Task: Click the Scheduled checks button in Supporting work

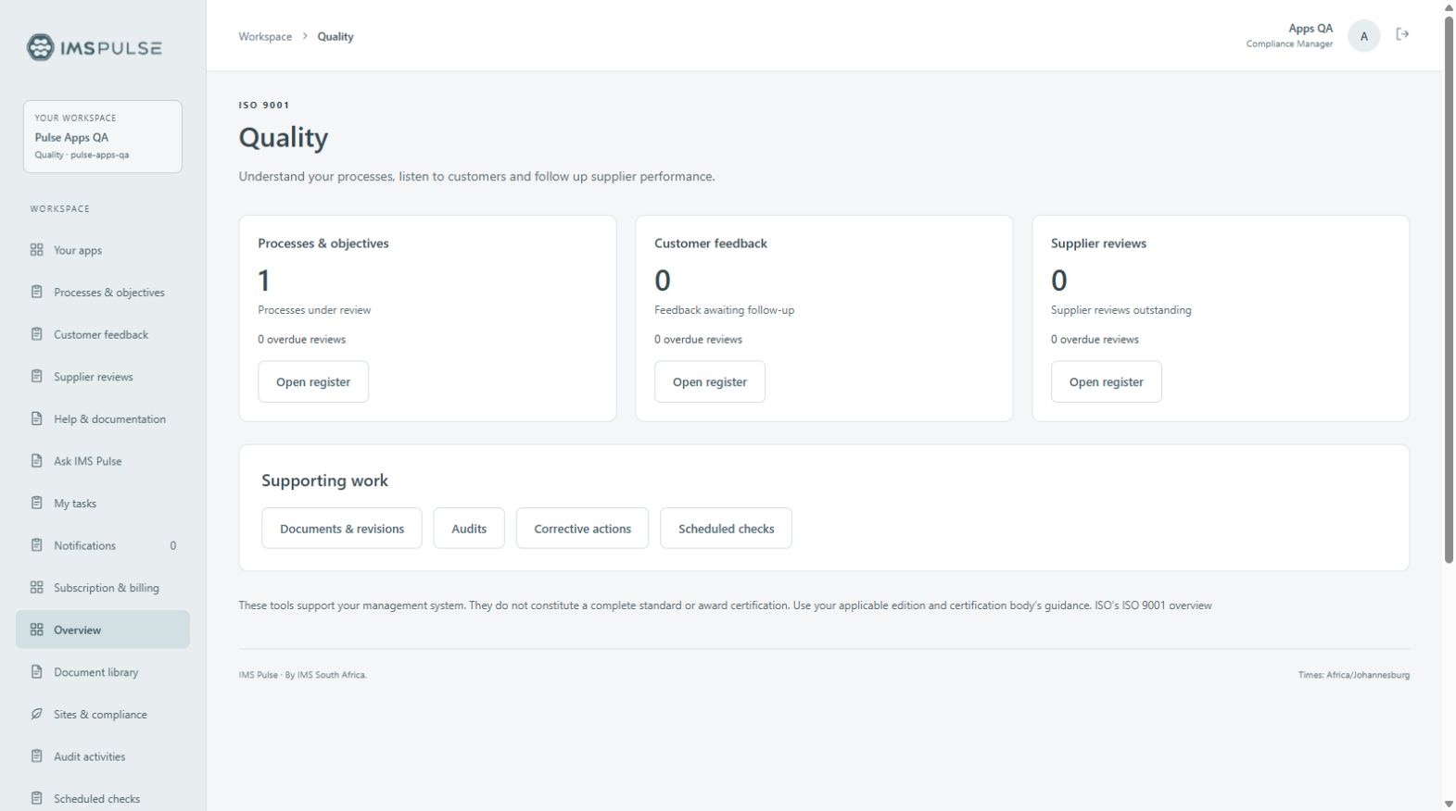Action: pyautogui.click(x=726, y=528)
